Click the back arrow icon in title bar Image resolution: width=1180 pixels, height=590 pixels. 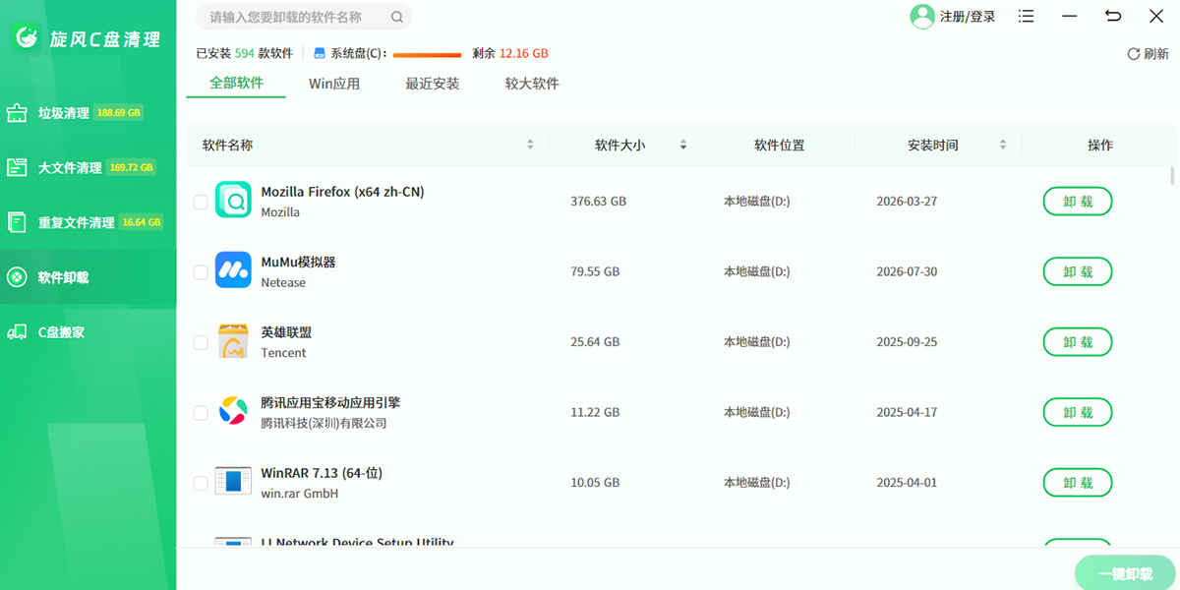pyautogui.click(x=1113, y=17)
